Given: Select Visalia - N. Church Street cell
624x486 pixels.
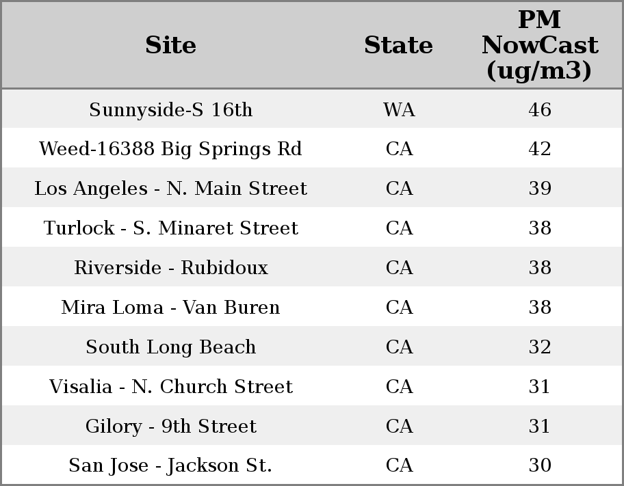Looking at the screenshot, I should (x=170, y=386).
